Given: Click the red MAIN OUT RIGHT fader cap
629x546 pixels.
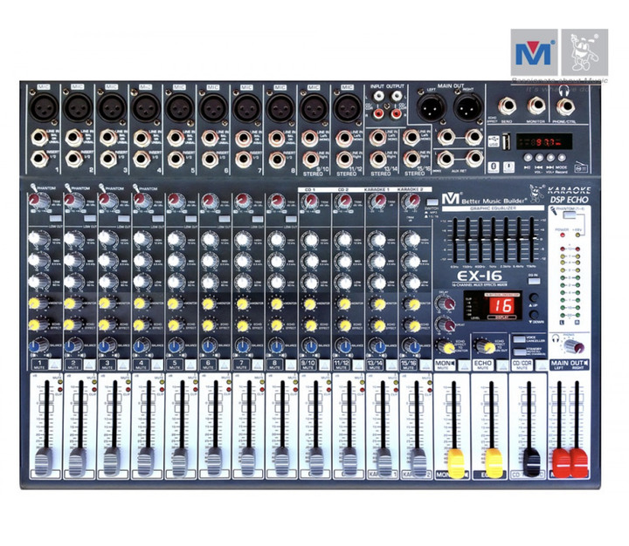Looking at the screenshot, I should [x=578, y=463].
